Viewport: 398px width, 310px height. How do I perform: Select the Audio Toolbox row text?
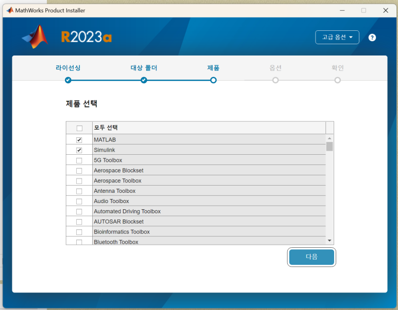111,201
